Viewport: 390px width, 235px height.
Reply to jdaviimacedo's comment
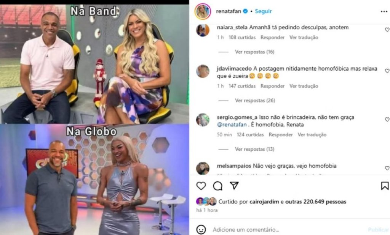(x=272, y=86)
